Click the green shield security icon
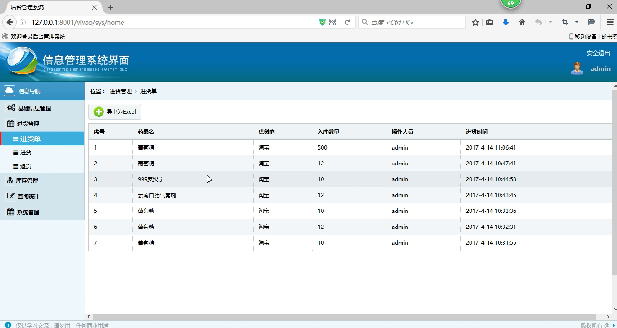The width and height of the screenshot is (617, 328). (x=323, y=22)
